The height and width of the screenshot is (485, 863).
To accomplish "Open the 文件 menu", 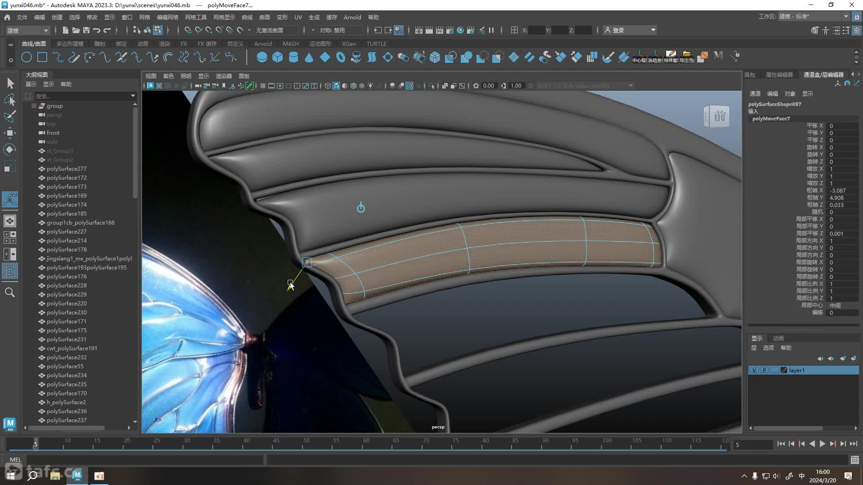I will click(x=22, y=17).
